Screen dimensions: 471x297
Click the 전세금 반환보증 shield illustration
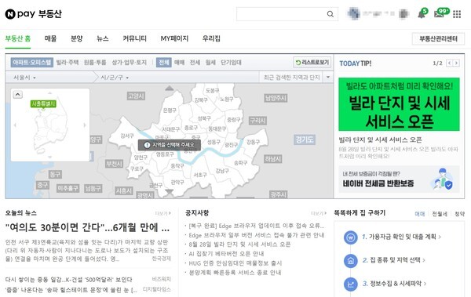(443, 179)
